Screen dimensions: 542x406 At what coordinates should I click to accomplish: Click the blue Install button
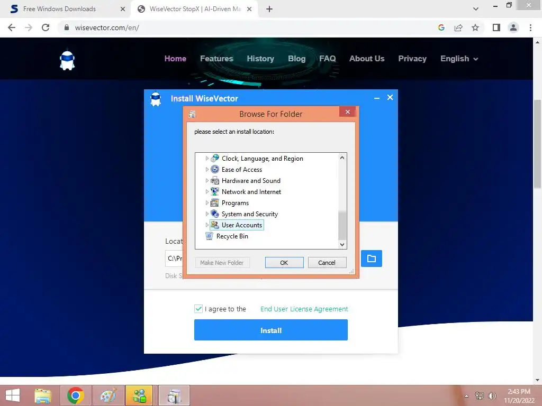pyautogui.click(x=270, y=330)
